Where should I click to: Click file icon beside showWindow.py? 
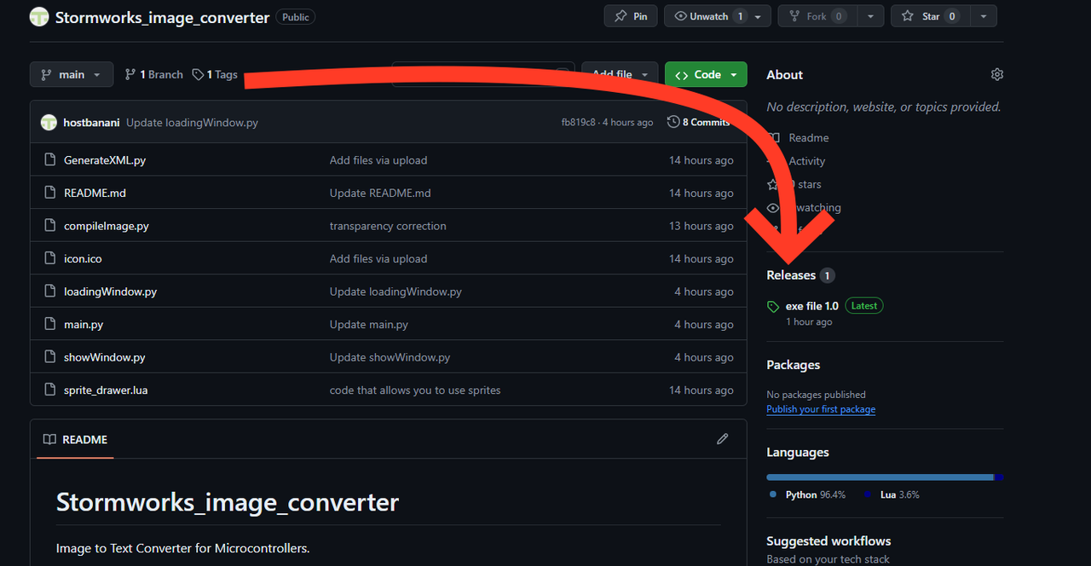49,356
